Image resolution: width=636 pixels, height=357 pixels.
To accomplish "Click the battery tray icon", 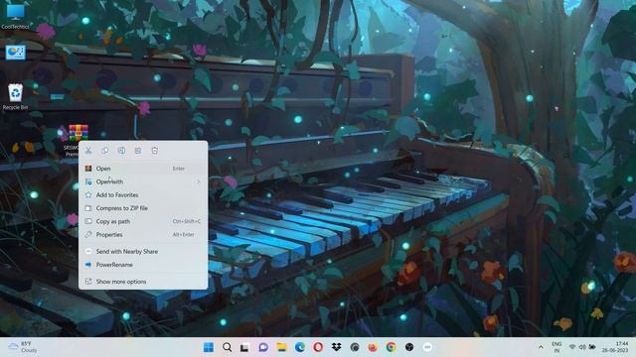I will click(x=592, y=347).
